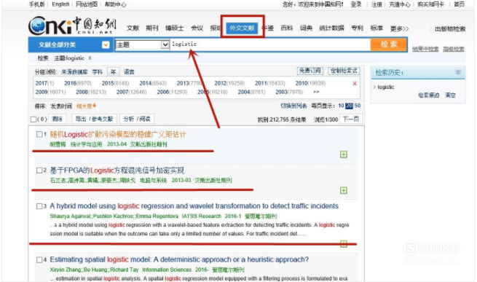Click the 免费订阅 button

(310, 71)
